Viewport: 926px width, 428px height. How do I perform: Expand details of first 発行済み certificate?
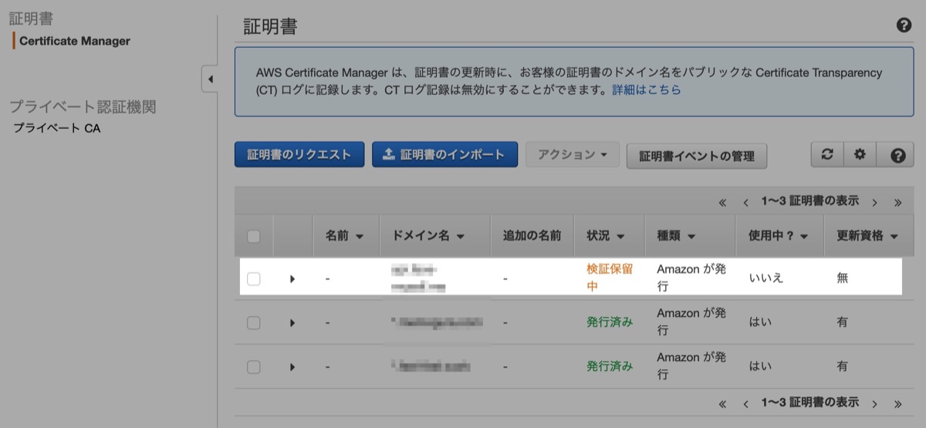pyautogui.click(x=292, y=322)
